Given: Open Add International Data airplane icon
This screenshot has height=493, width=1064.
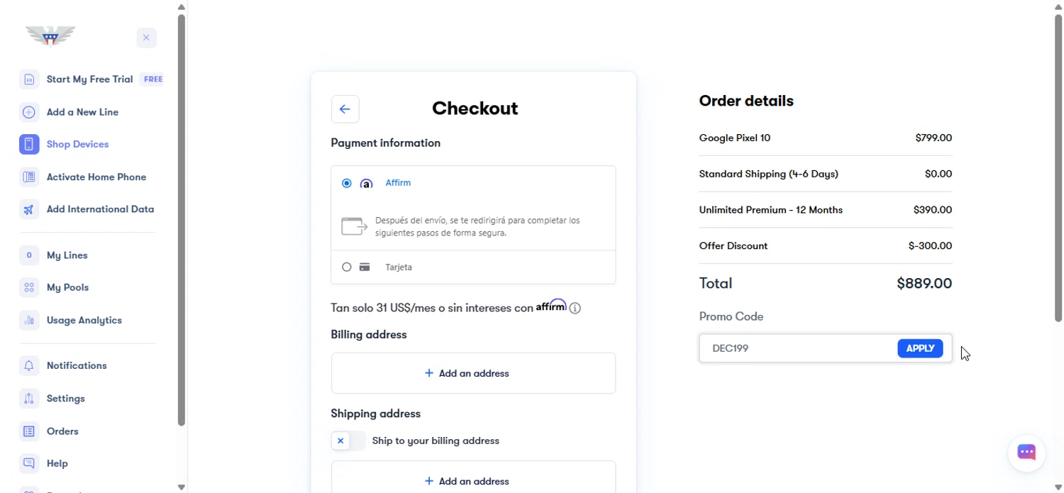Looking at the screenshot, I should (29, 209).
